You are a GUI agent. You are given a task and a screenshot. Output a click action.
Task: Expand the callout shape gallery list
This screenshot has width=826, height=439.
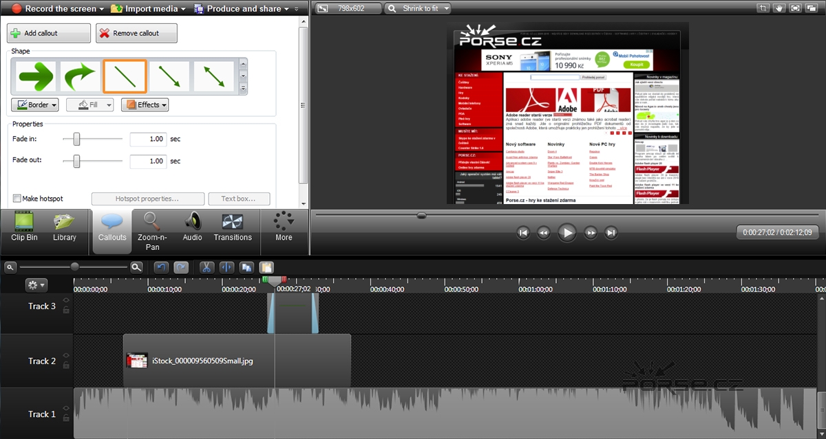242,89
